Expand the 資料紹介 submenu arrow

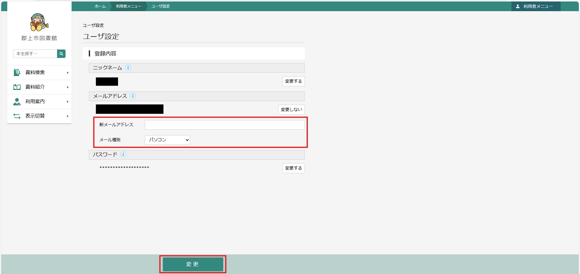click(68, 87)
